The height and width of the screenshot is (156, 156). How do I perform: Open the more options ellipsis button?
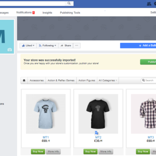coord(77,45)
